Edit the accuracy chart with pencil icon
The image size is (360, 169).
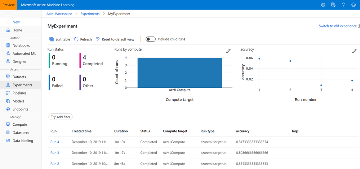click(x=355, y=51)
